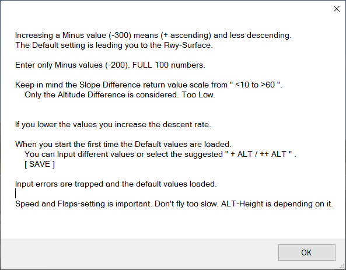Click the resize grip in the dialog corner
This screenshot has height=270, width=346.
click(342, 267)
